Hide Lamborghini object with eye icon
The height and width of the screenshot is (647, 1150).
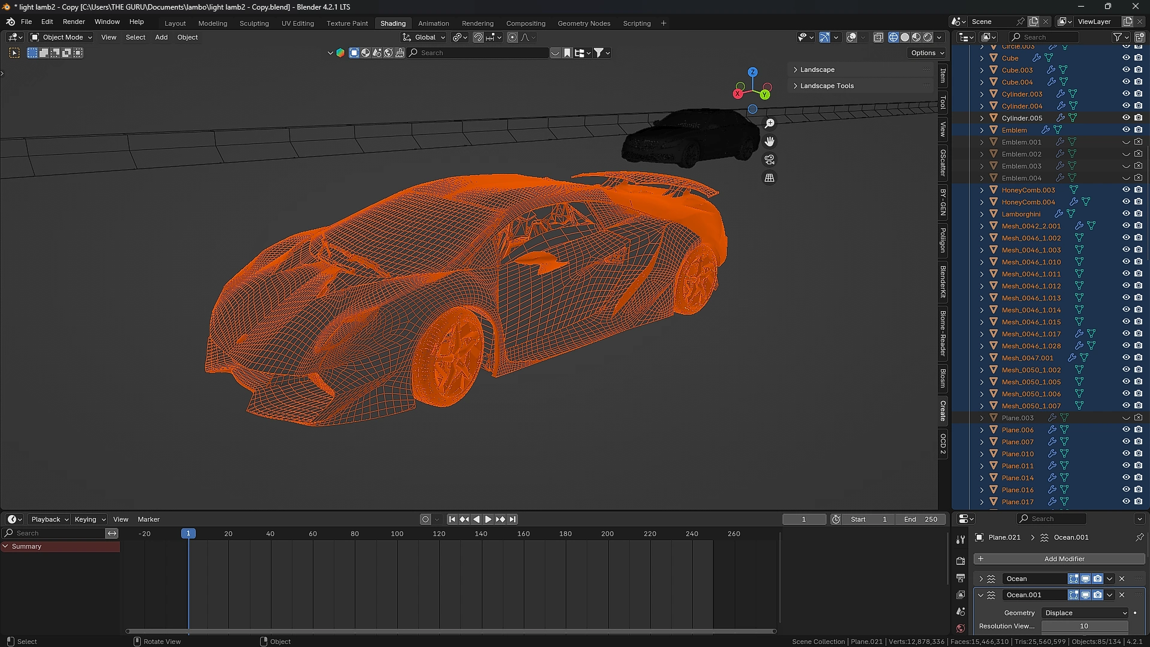(x=1126, y=214)
